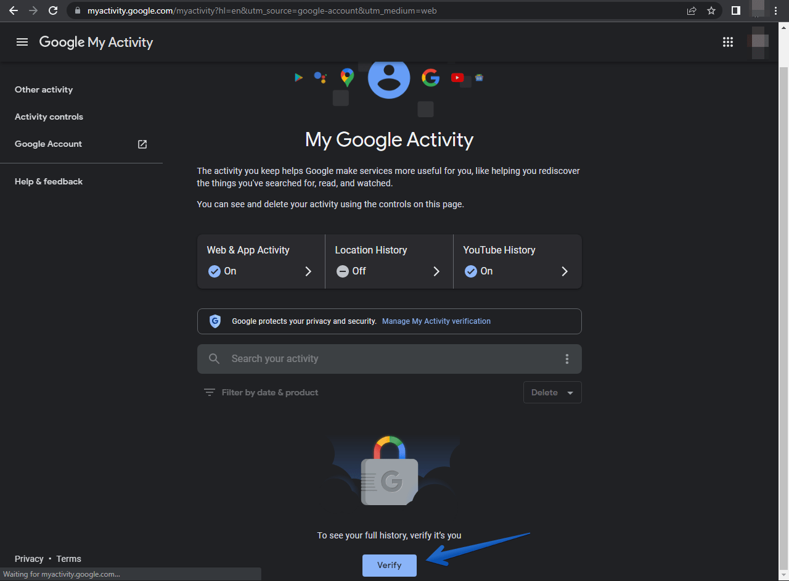Select Activity controls in sidebar
The width and height of the screenshot is (789, 581).
tap(49, 117)
